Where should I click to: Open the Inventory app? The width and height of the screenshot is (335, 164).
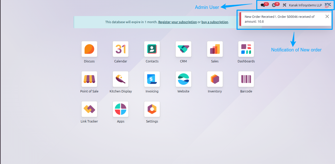coord(215,79)
